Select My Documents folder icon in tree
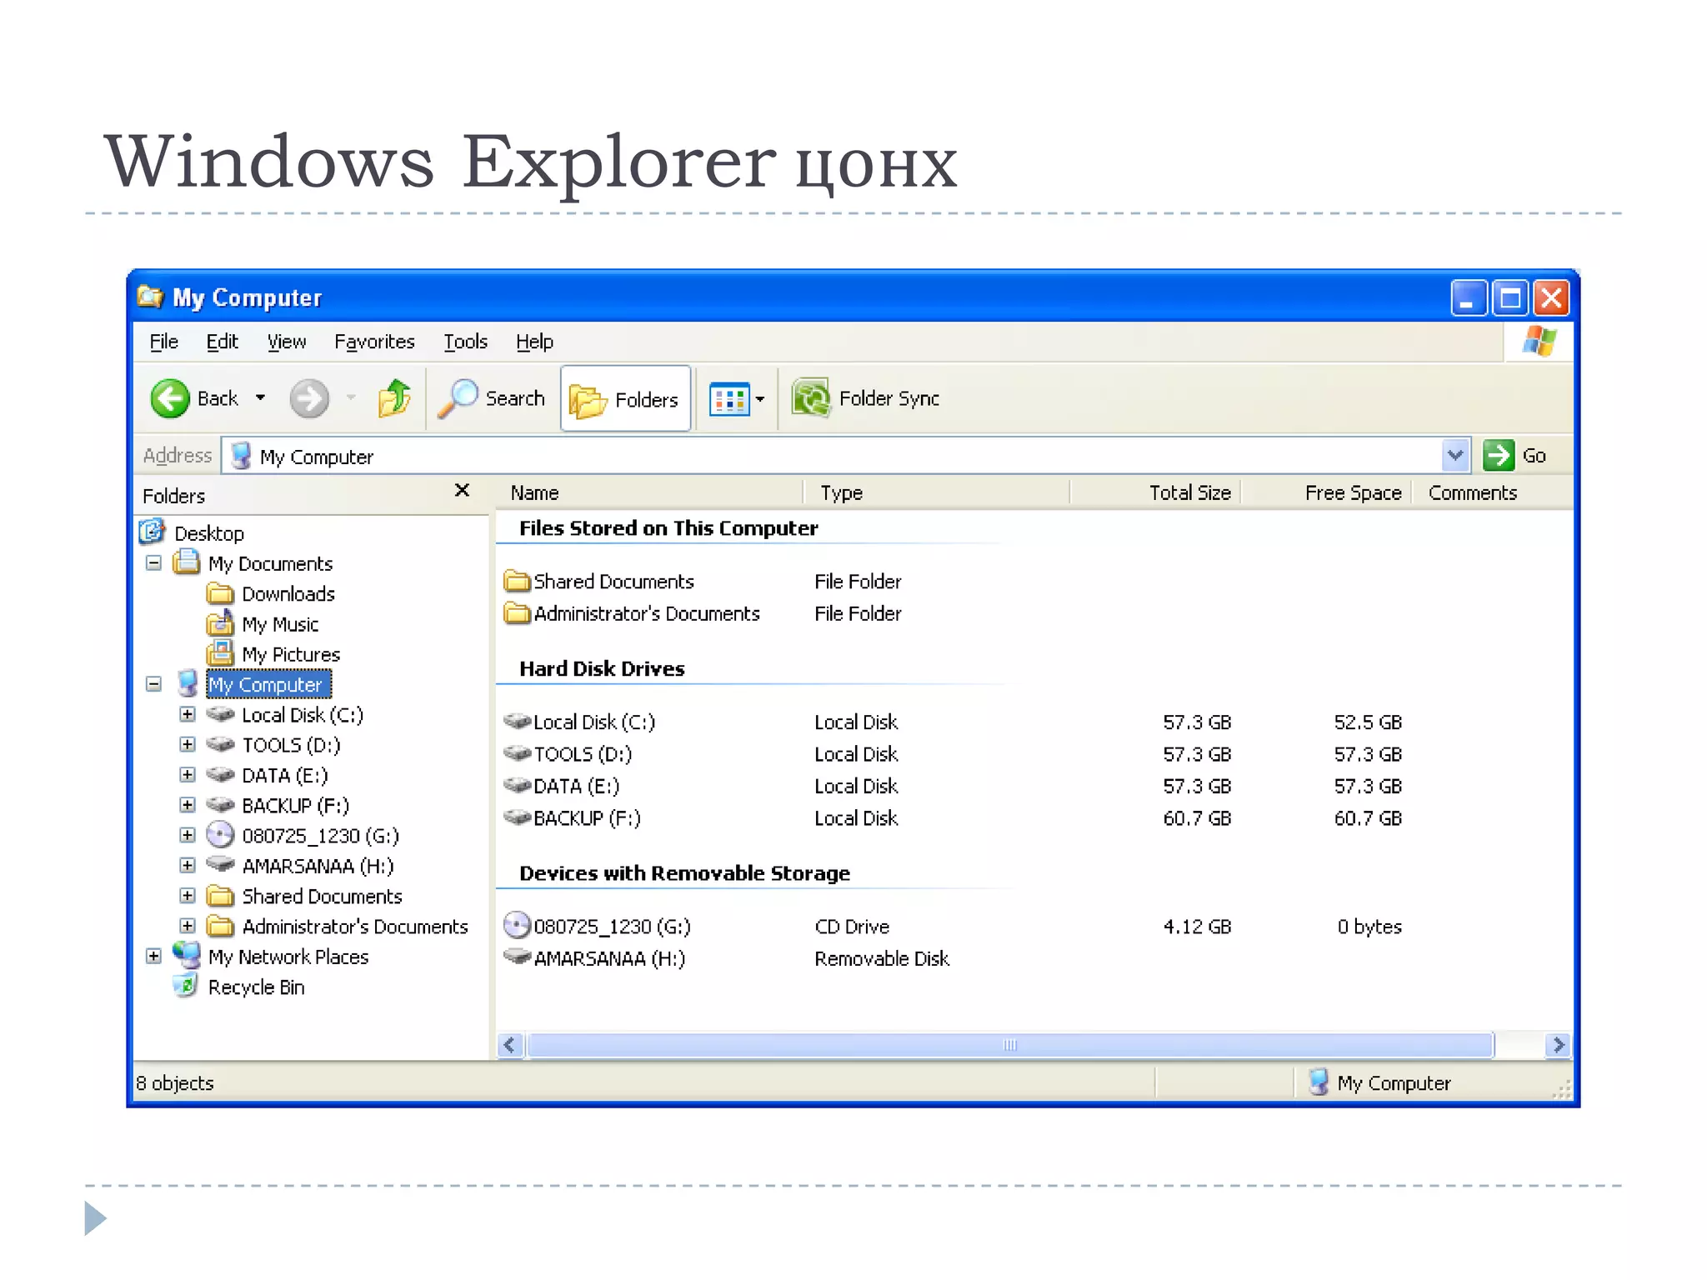This screenshot has width=1707, height=1280. click(187, 562)
